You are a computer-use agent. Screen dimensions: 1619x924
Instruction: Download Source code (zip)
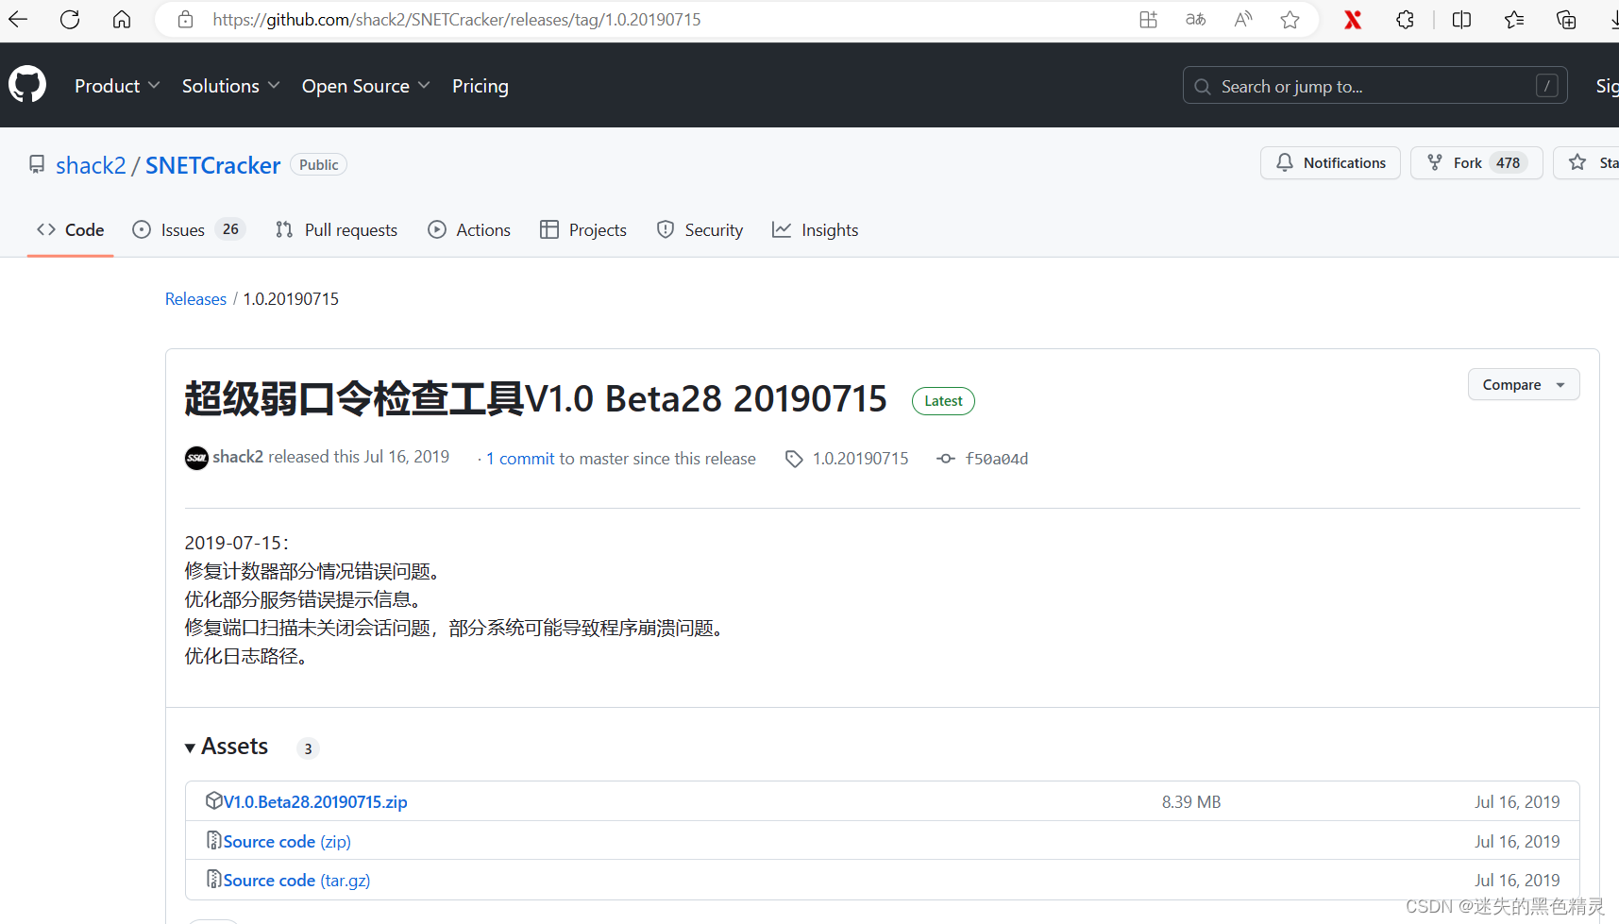pyautogui.click(x=287, y=842)
